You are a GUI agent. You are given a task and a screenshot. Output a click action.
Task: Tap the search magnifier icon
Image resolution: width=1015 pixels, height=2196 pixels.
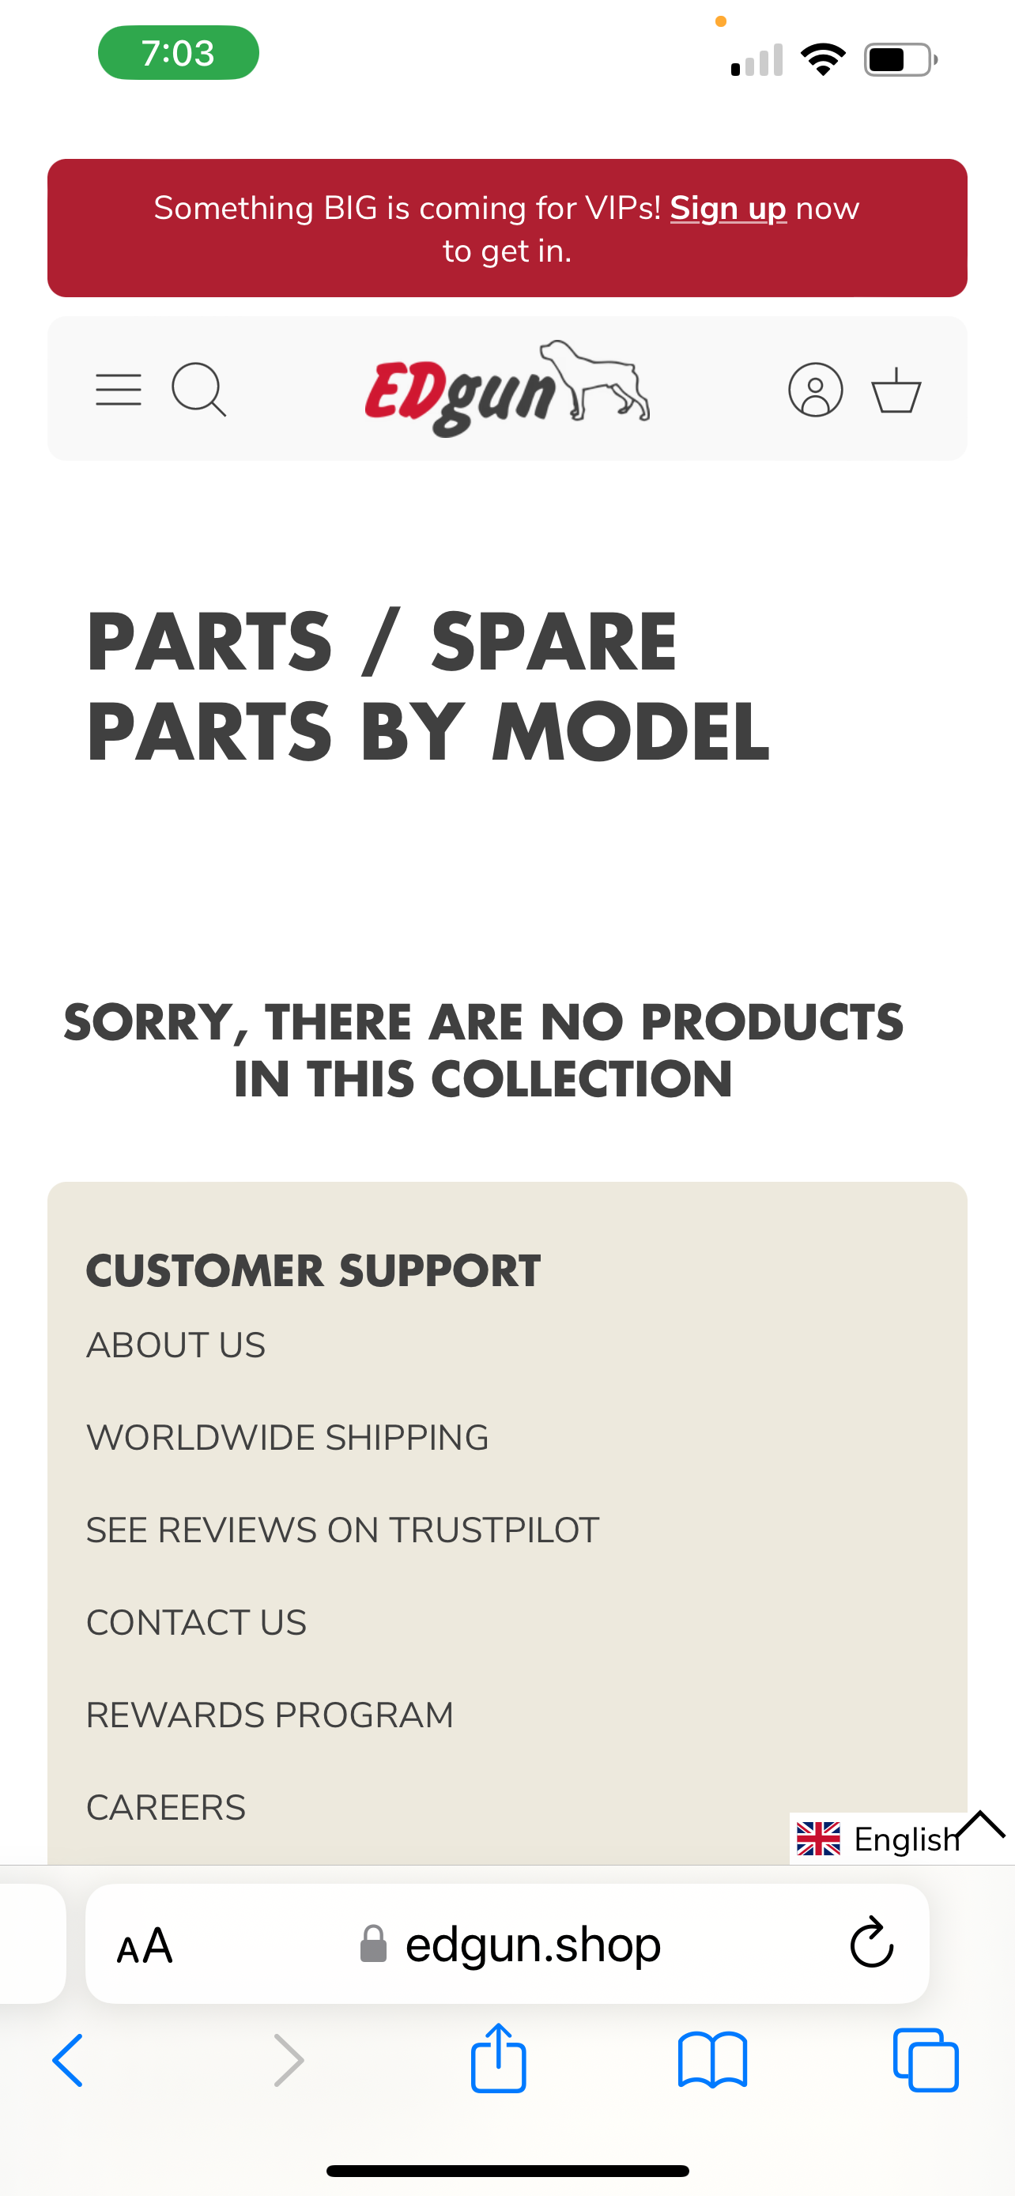point(199,391)
